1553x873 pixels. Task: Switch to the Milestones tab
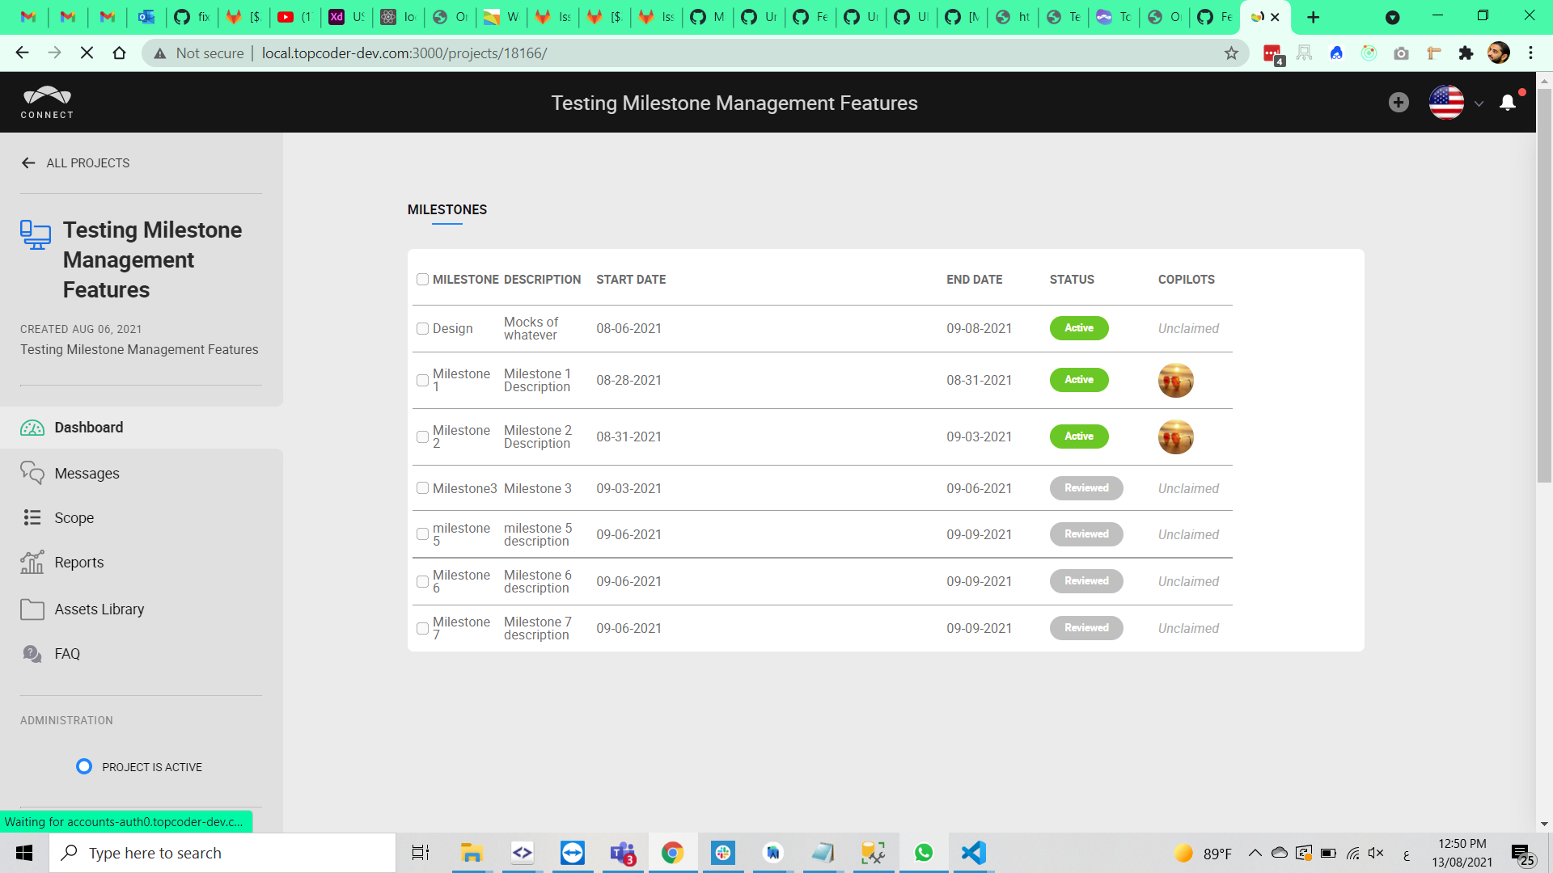point(447,210)
